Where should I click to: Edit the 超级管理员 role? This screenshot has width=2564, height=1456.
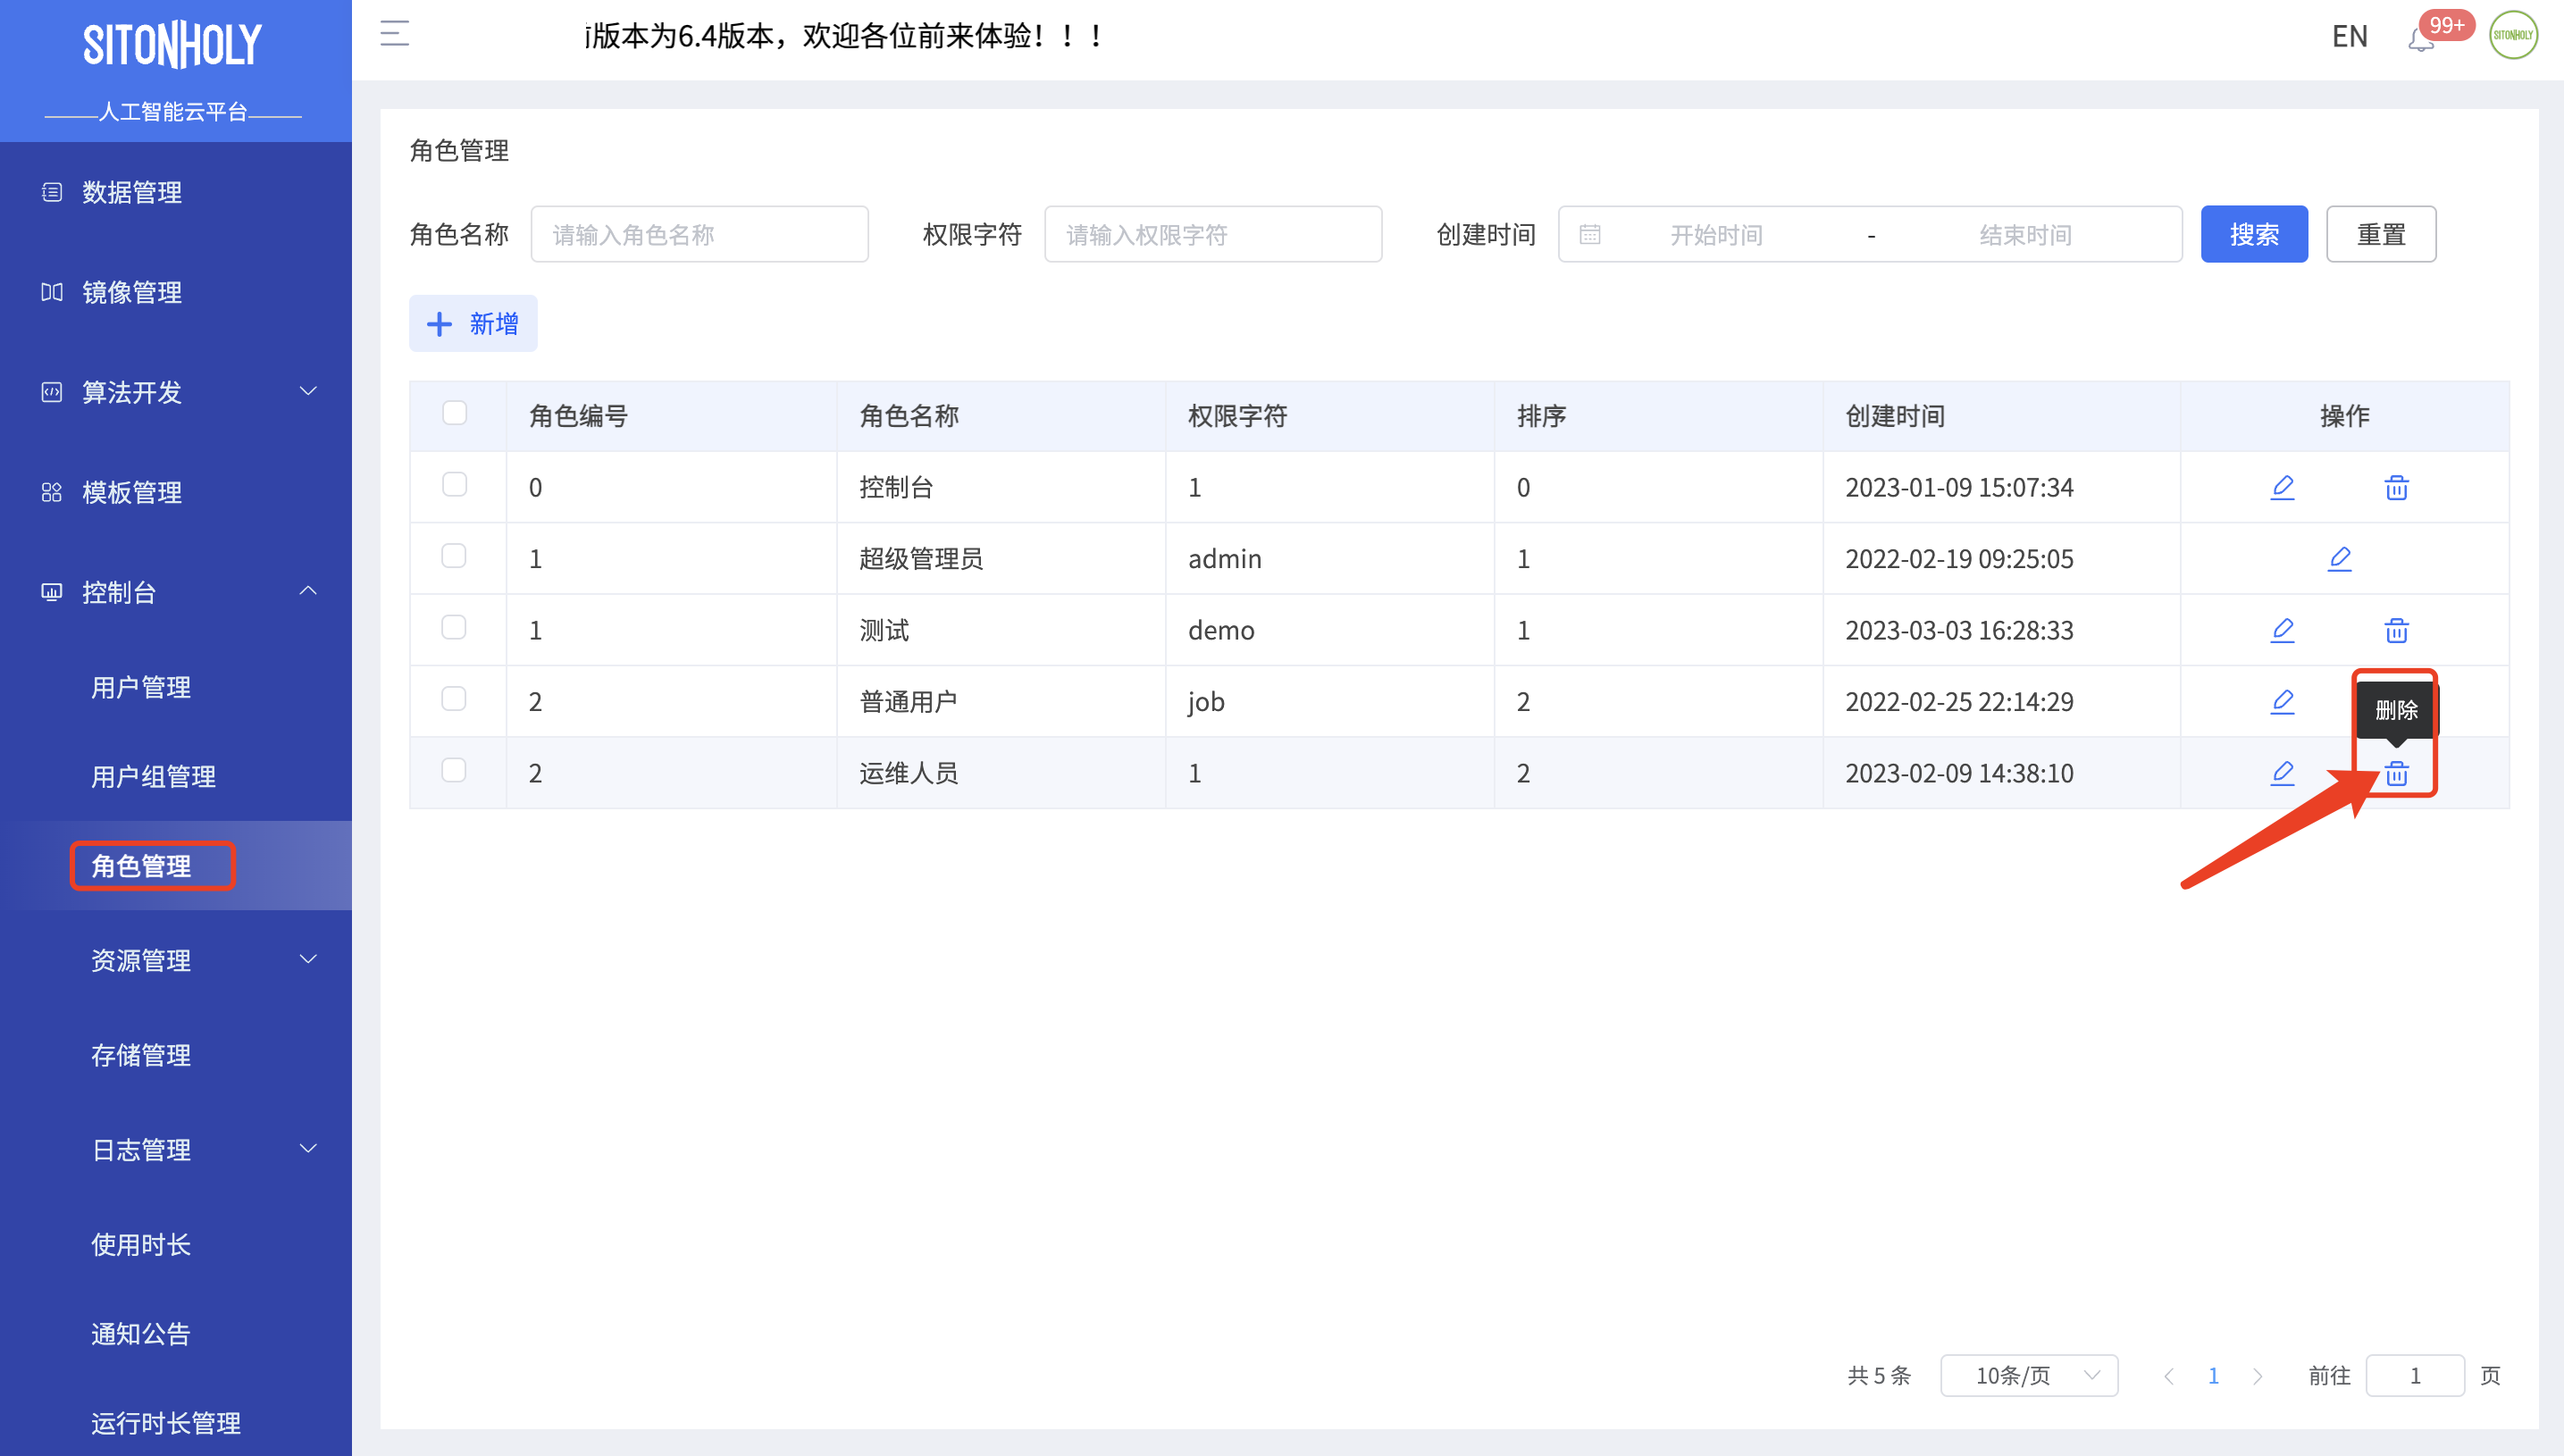click(2339, 558)
